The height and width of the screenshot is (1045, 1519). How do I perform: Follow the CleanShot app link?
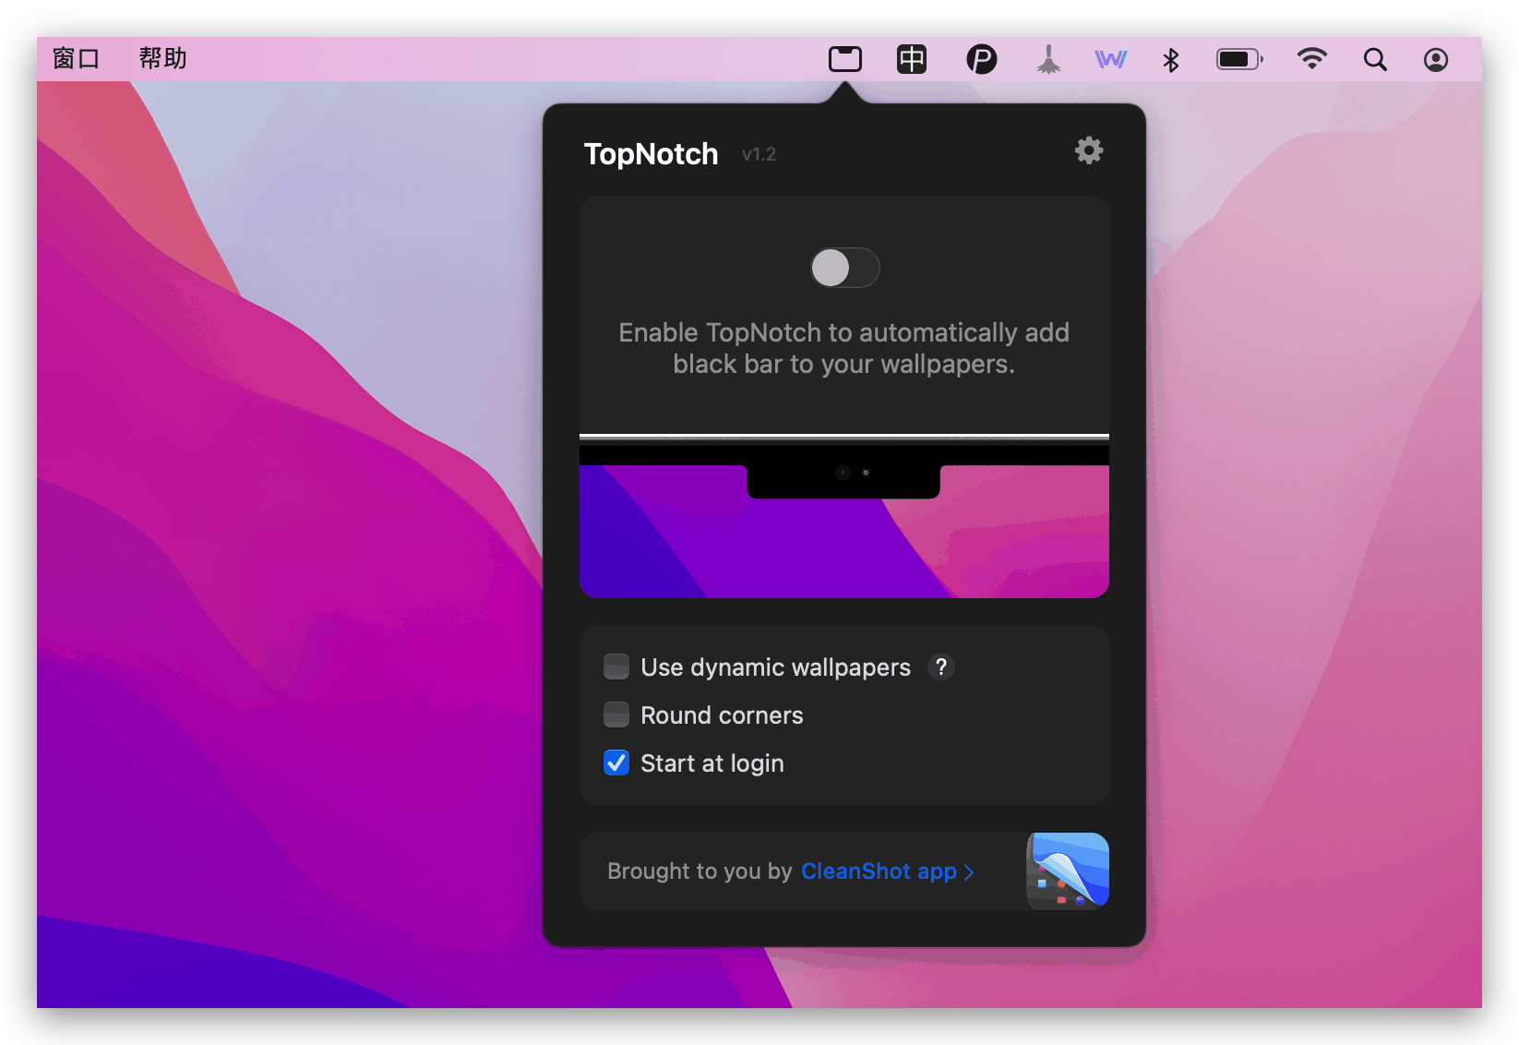(x=887, y=871)
